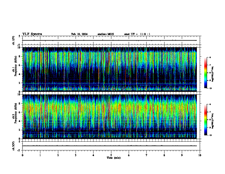Click the ch.3 voltage trace line

(109, 146)
